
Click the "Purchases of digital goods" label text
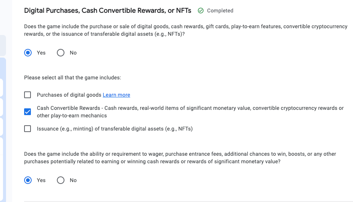(69, 95)
